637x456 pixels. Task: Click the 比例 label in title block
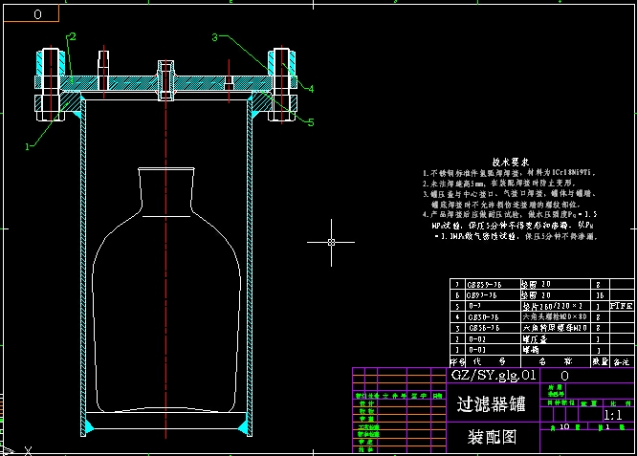click(x=623, y=403)
